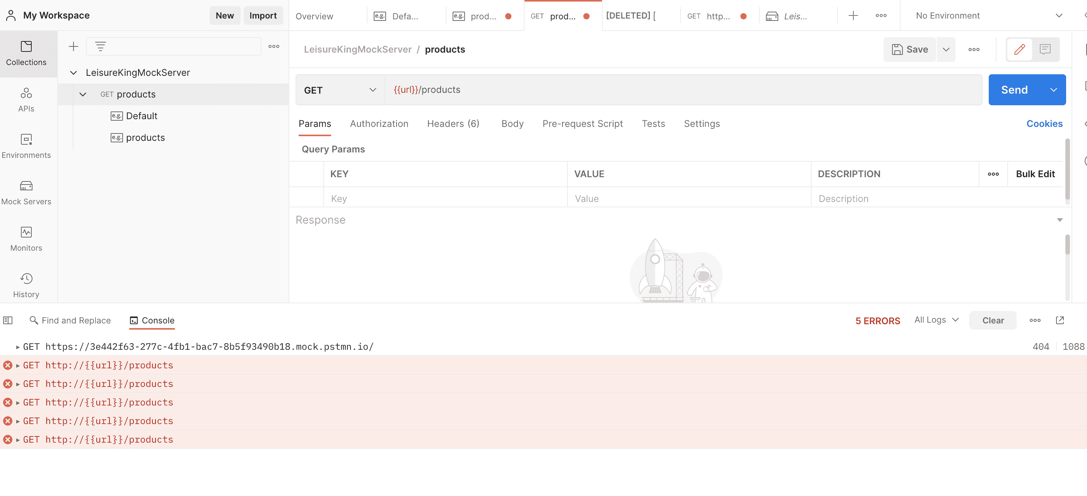The height and width of the screenshot is (496, 1087).
Task: Expand first errored GET products console entry
Action: point(18,366)
